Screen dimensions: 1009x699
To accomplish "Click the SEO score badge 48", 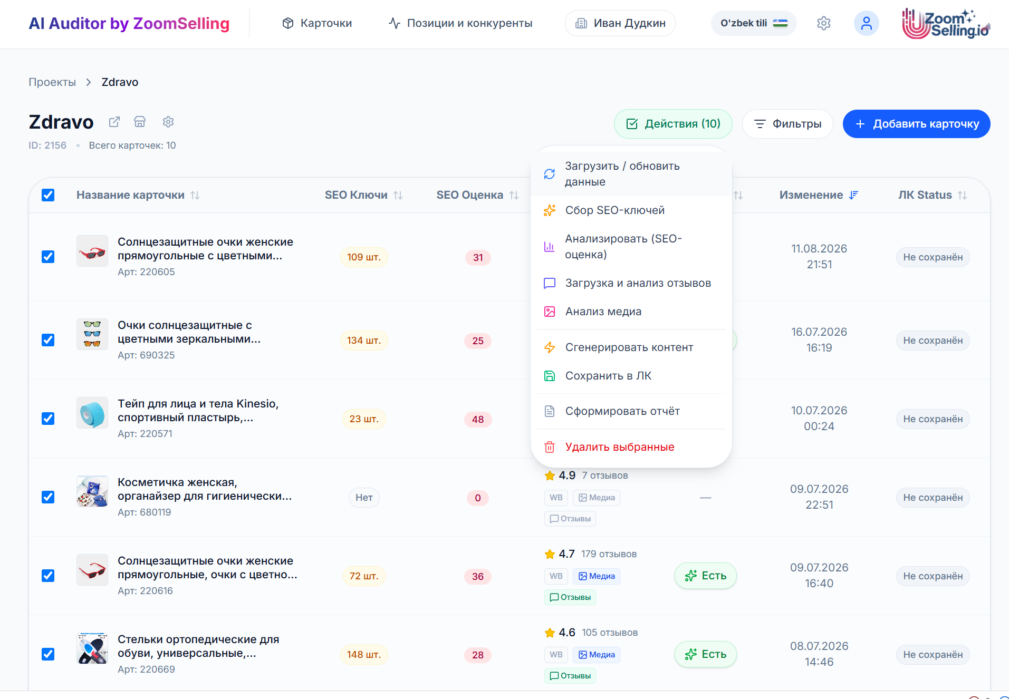I will coord(478,420).
